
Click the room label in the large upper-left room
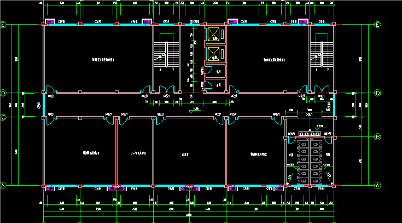click(103, 60)
